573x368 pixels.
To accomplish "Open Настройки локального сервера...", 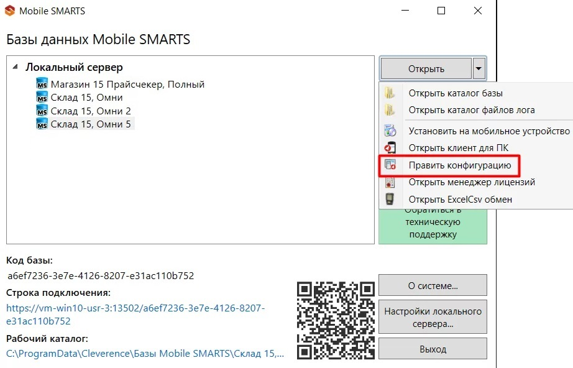I will click(x=433, y=317).
